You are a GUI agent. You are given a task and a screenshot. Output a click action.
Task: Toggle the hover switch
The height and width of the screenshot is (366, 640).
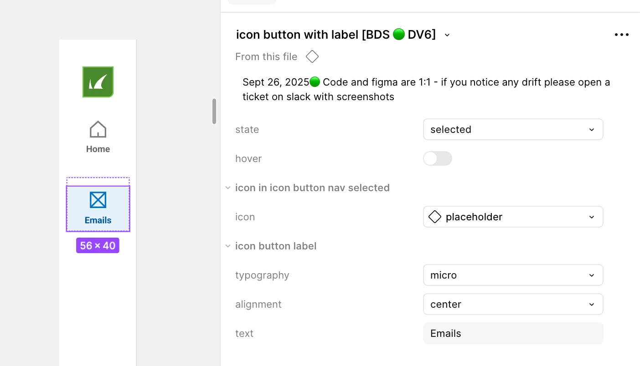coord(438,159)
